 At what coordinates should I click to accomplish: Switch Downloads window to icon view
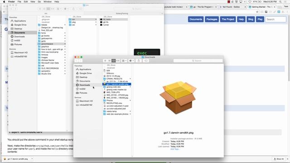click(x=105, y=61)
